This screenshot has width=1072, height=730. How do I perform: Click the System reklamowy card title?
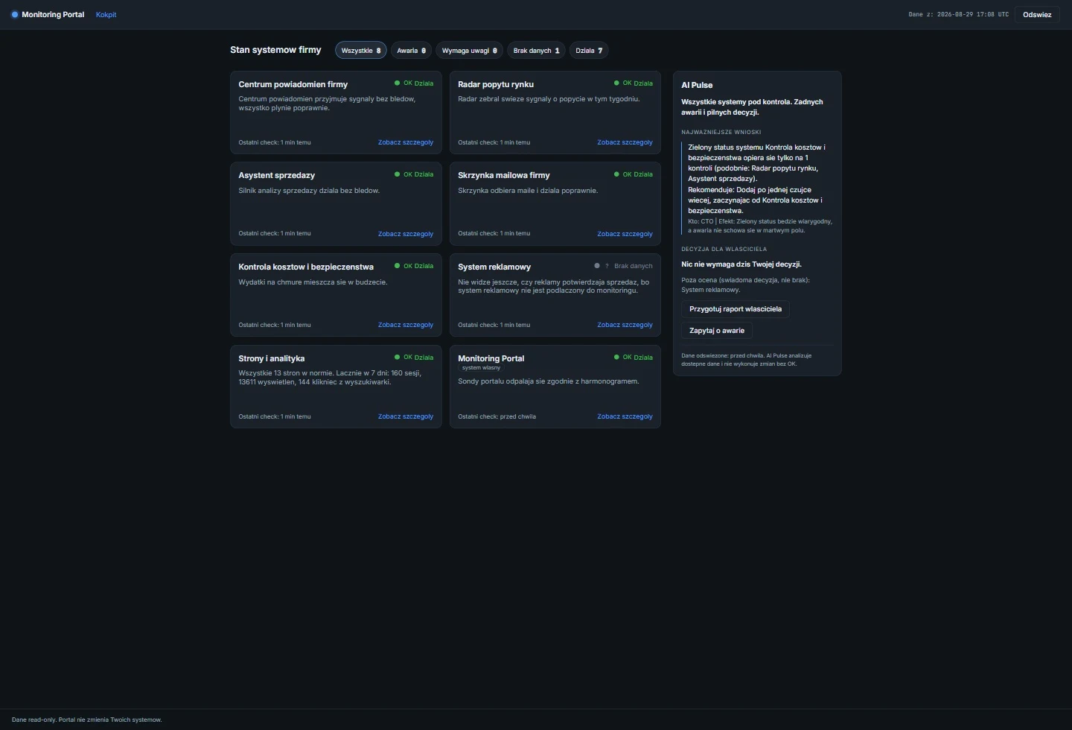tap(494, 267)
